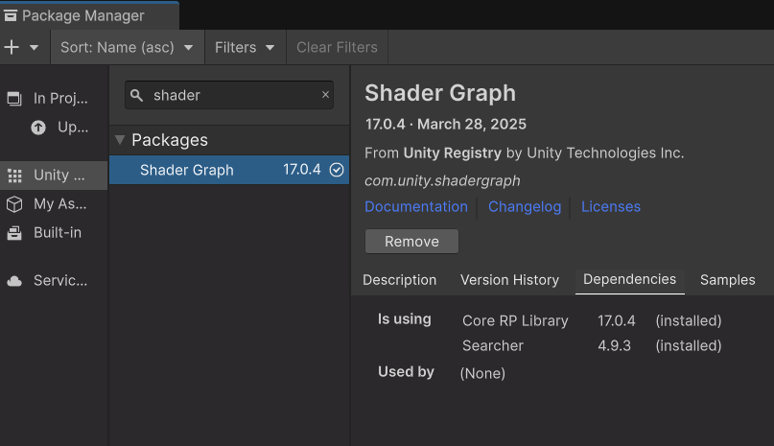774x446 pixels.
Task: Click the search magnifier icon
Action: pyautogui.click(x=137, y=95)
